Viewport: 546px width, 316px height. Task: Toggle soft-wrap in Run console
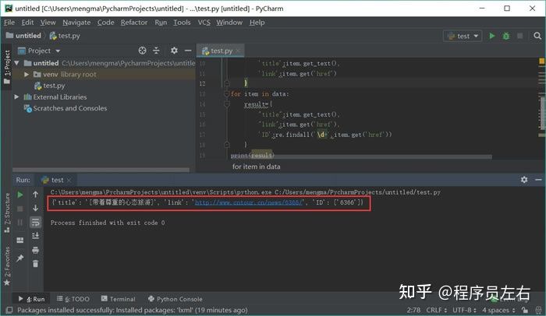pos(36,222)
